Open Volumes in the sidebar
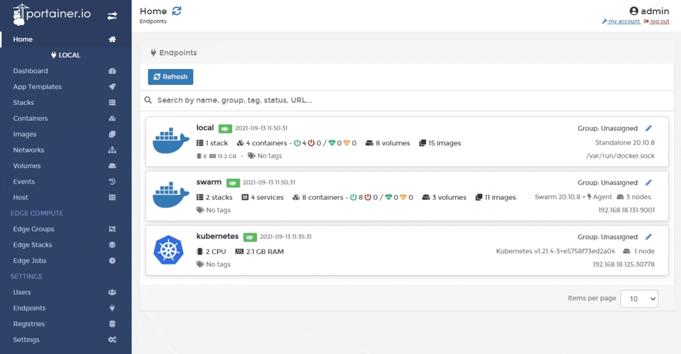Image resolution: width=681 pixels, height=354 pixels. [27, 166]
